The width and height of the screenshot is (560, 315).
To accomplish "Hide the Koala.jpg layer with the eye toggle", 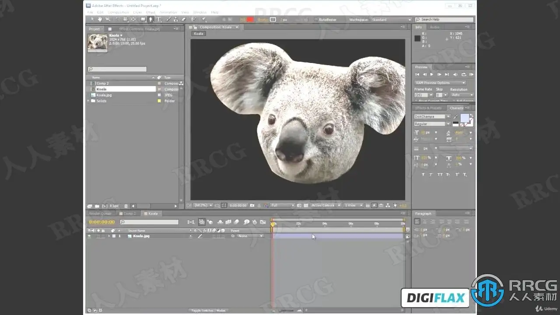I will [x=89, y=236].
